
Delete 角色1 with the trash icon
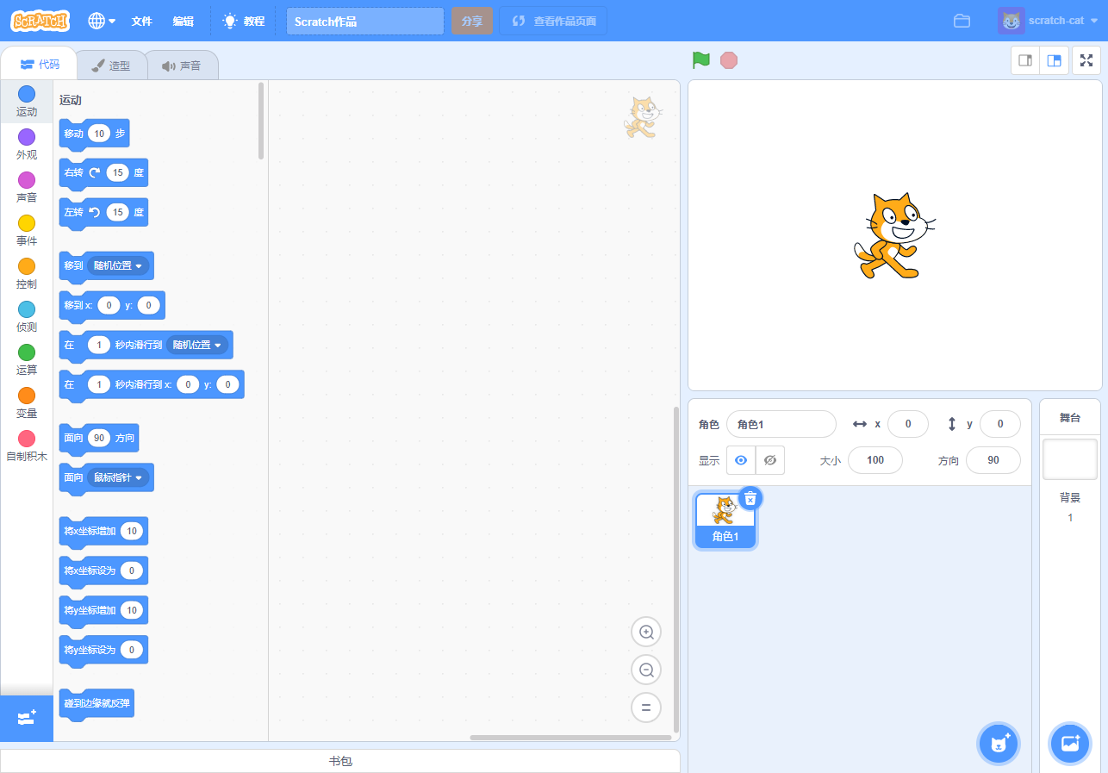click(750, 498)
